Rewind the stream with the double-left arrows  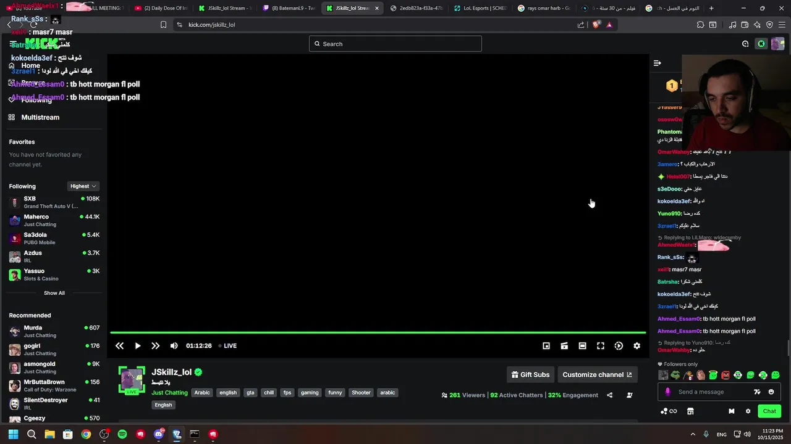point(119,346)
